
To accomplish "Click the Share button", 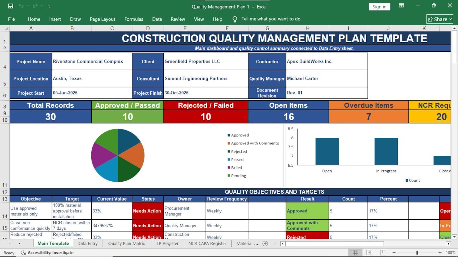I will click(x=440, y=19).
